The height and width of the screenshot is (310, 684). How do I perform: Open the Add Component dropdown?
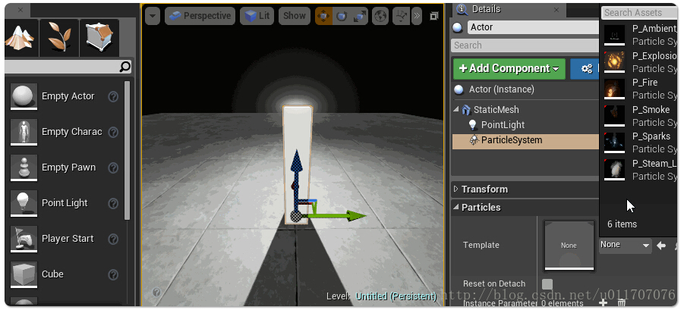(509, 69)
